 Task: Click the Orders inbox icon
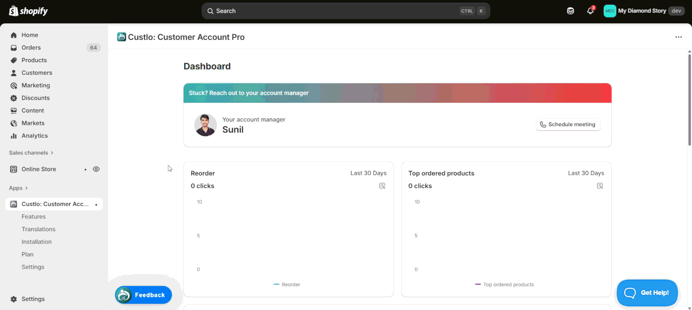coord(14,48)
